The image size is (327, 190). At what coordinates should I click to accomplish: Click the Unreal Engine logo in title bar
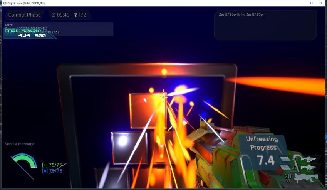(x=4, y=3)
